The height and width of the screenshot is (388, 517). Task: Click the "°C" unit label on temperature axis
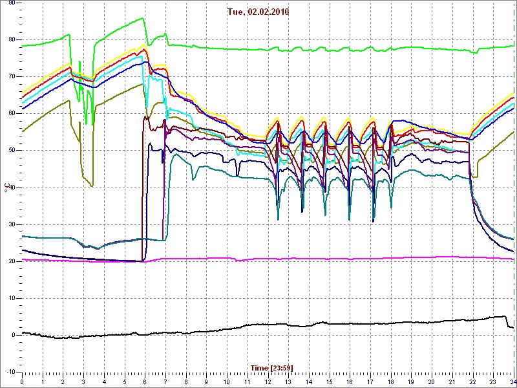point(6,188)
